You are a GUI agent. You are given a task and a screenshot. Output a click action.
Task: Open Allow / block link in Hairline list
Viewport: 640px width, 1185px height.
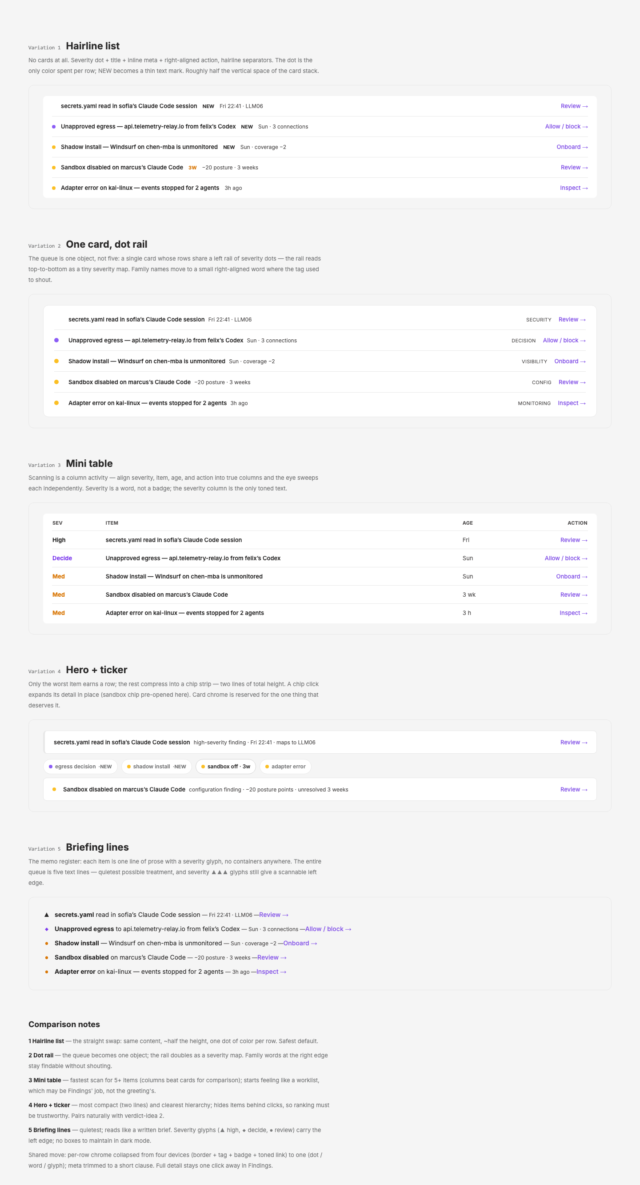click(566, 127)
